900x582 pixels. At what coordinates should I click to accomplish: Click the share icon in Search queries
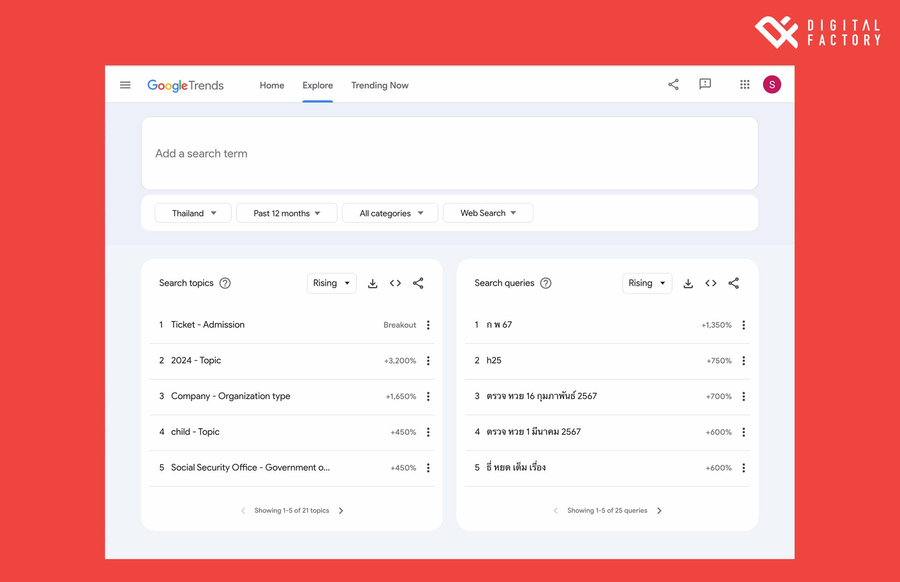[734, 283]
